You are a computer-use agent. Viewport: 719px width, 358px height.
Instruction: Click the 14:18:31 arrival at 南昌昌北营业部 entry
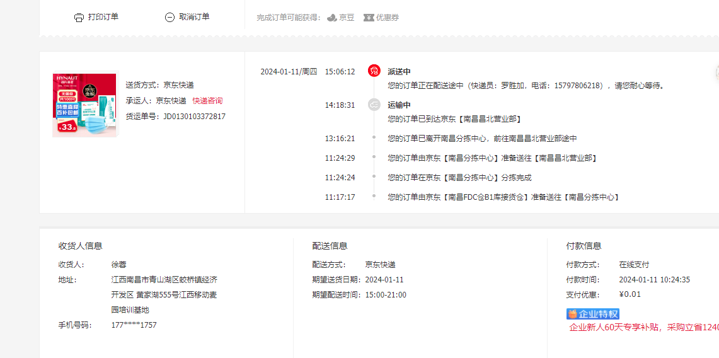454,119
